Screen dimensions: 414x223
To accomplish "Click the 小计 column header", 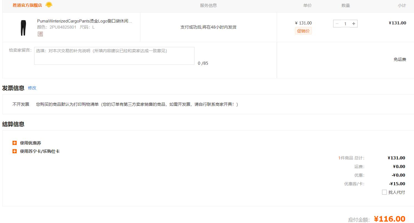I will pos(402,5).
